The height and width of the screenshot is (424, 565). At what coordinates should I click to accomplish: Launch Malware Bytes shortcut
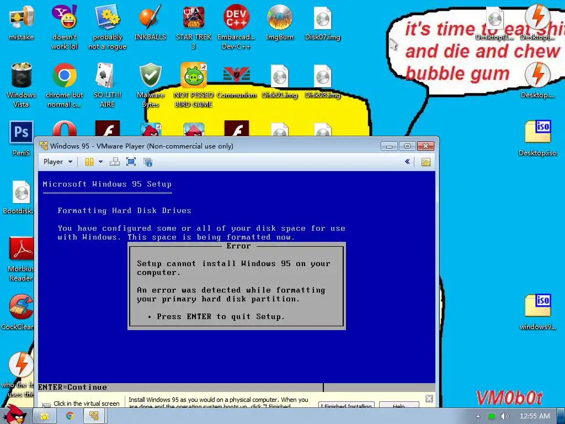pyautogui.click(x=150, y=85)
